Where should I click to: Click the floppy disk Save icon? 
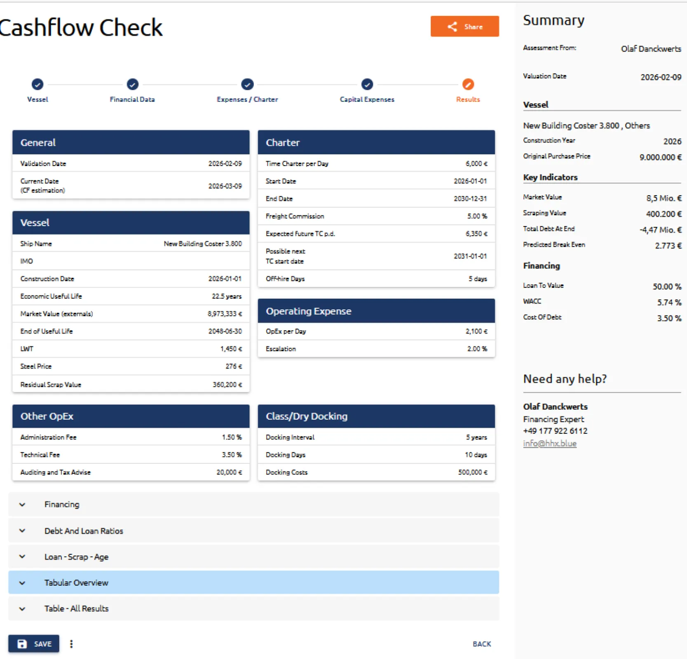22,644
